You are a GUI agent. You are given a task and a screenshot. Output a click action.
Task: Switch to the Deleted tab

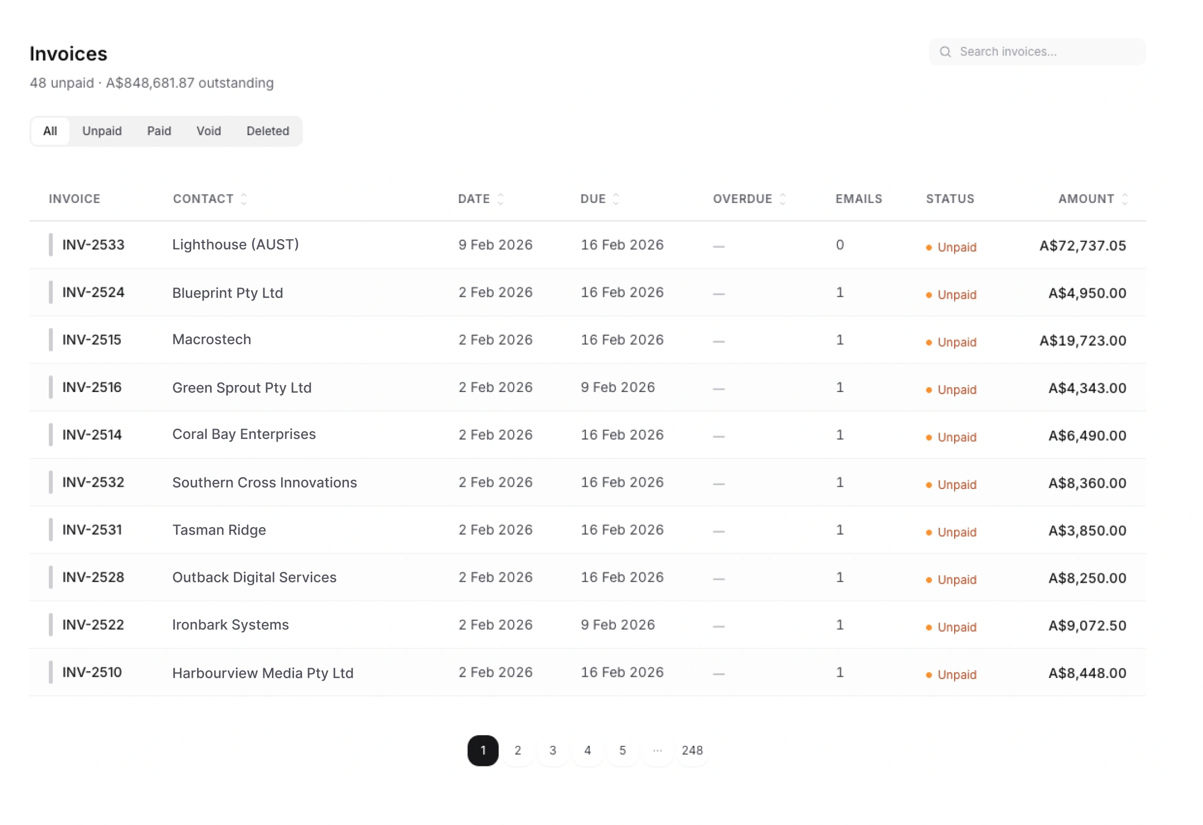268,130
